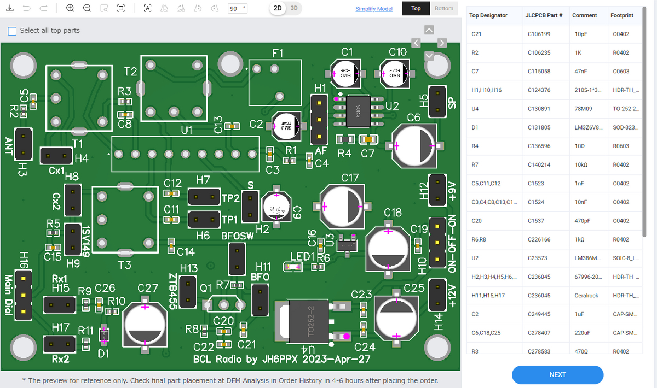Zoom in on the PCB view
Image resolution: width=657 pixels, height=388 pixels.
pyautogui.click(x=70, y=8)
